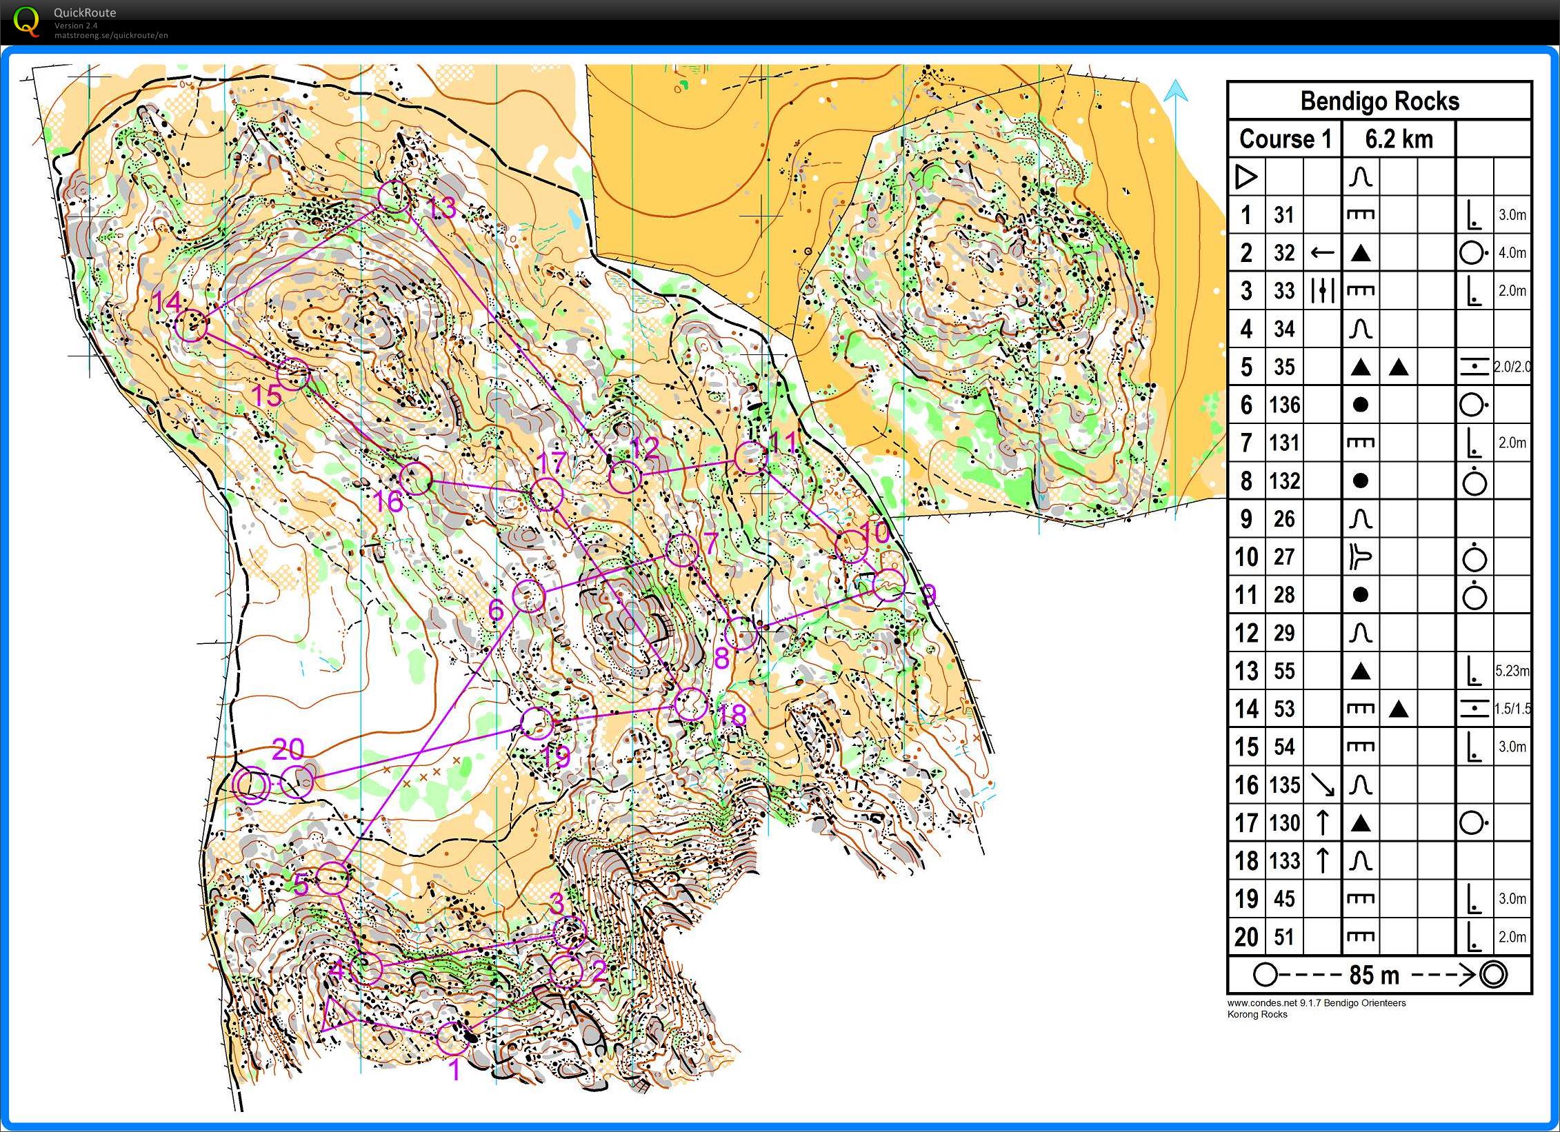Screen dimensions: 1560x1132
Task: Open the matstroeng.se/quickroute/en link
Action: point(111,36)
